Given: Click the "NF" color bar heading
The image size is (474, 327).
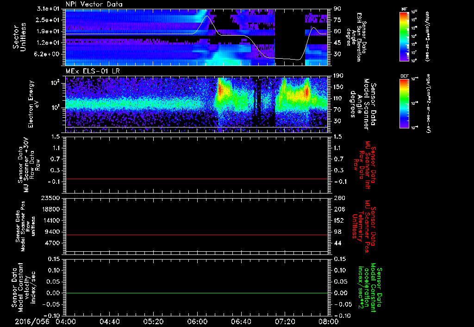Looking at the screenshot, I should click(x=404, y=9).
